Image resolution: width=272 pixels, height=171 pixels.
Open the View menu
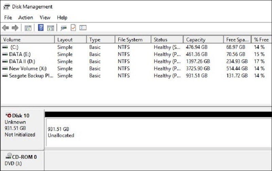coord(45,17)
